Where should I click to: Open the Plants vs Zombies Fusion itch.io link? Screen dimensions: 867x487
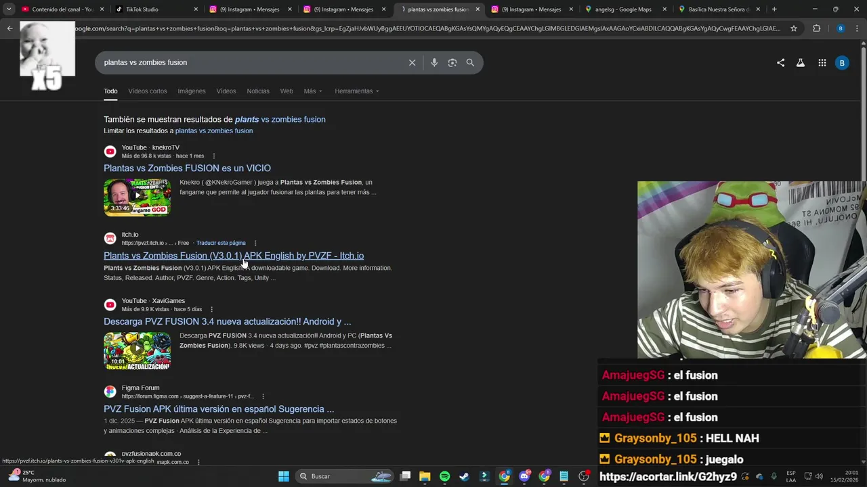[x=234, y=256]
